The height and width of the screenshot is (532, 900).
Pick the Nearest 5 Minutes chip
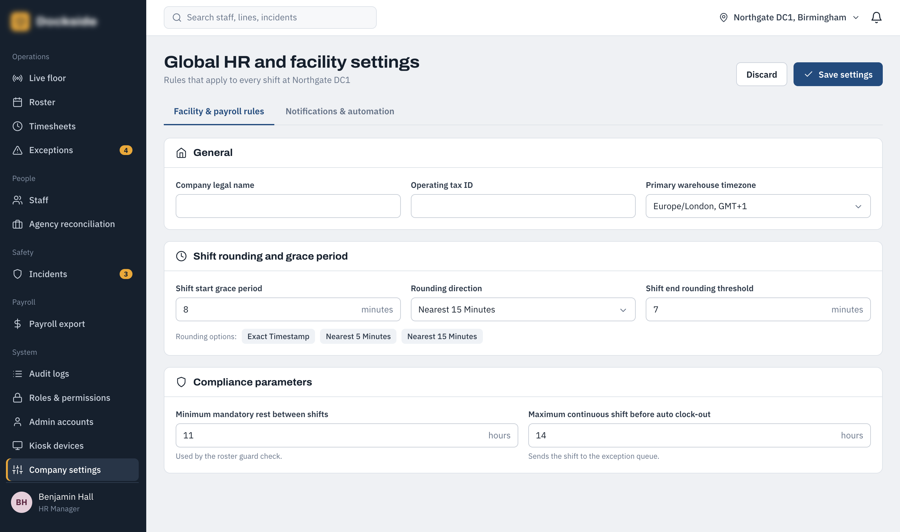pyautogui.click(x=358, y=336)
